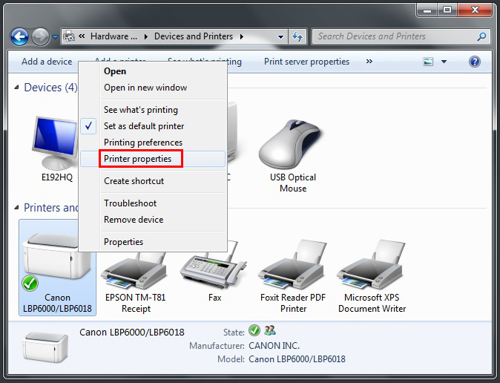Screen dimensions: 500x383
Task: Toggle Set as default printer
Action: click(x=153, y=126)
